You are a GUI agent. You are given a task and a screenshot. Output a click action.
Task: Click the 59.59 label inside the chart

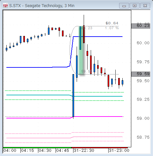point(87,71)
